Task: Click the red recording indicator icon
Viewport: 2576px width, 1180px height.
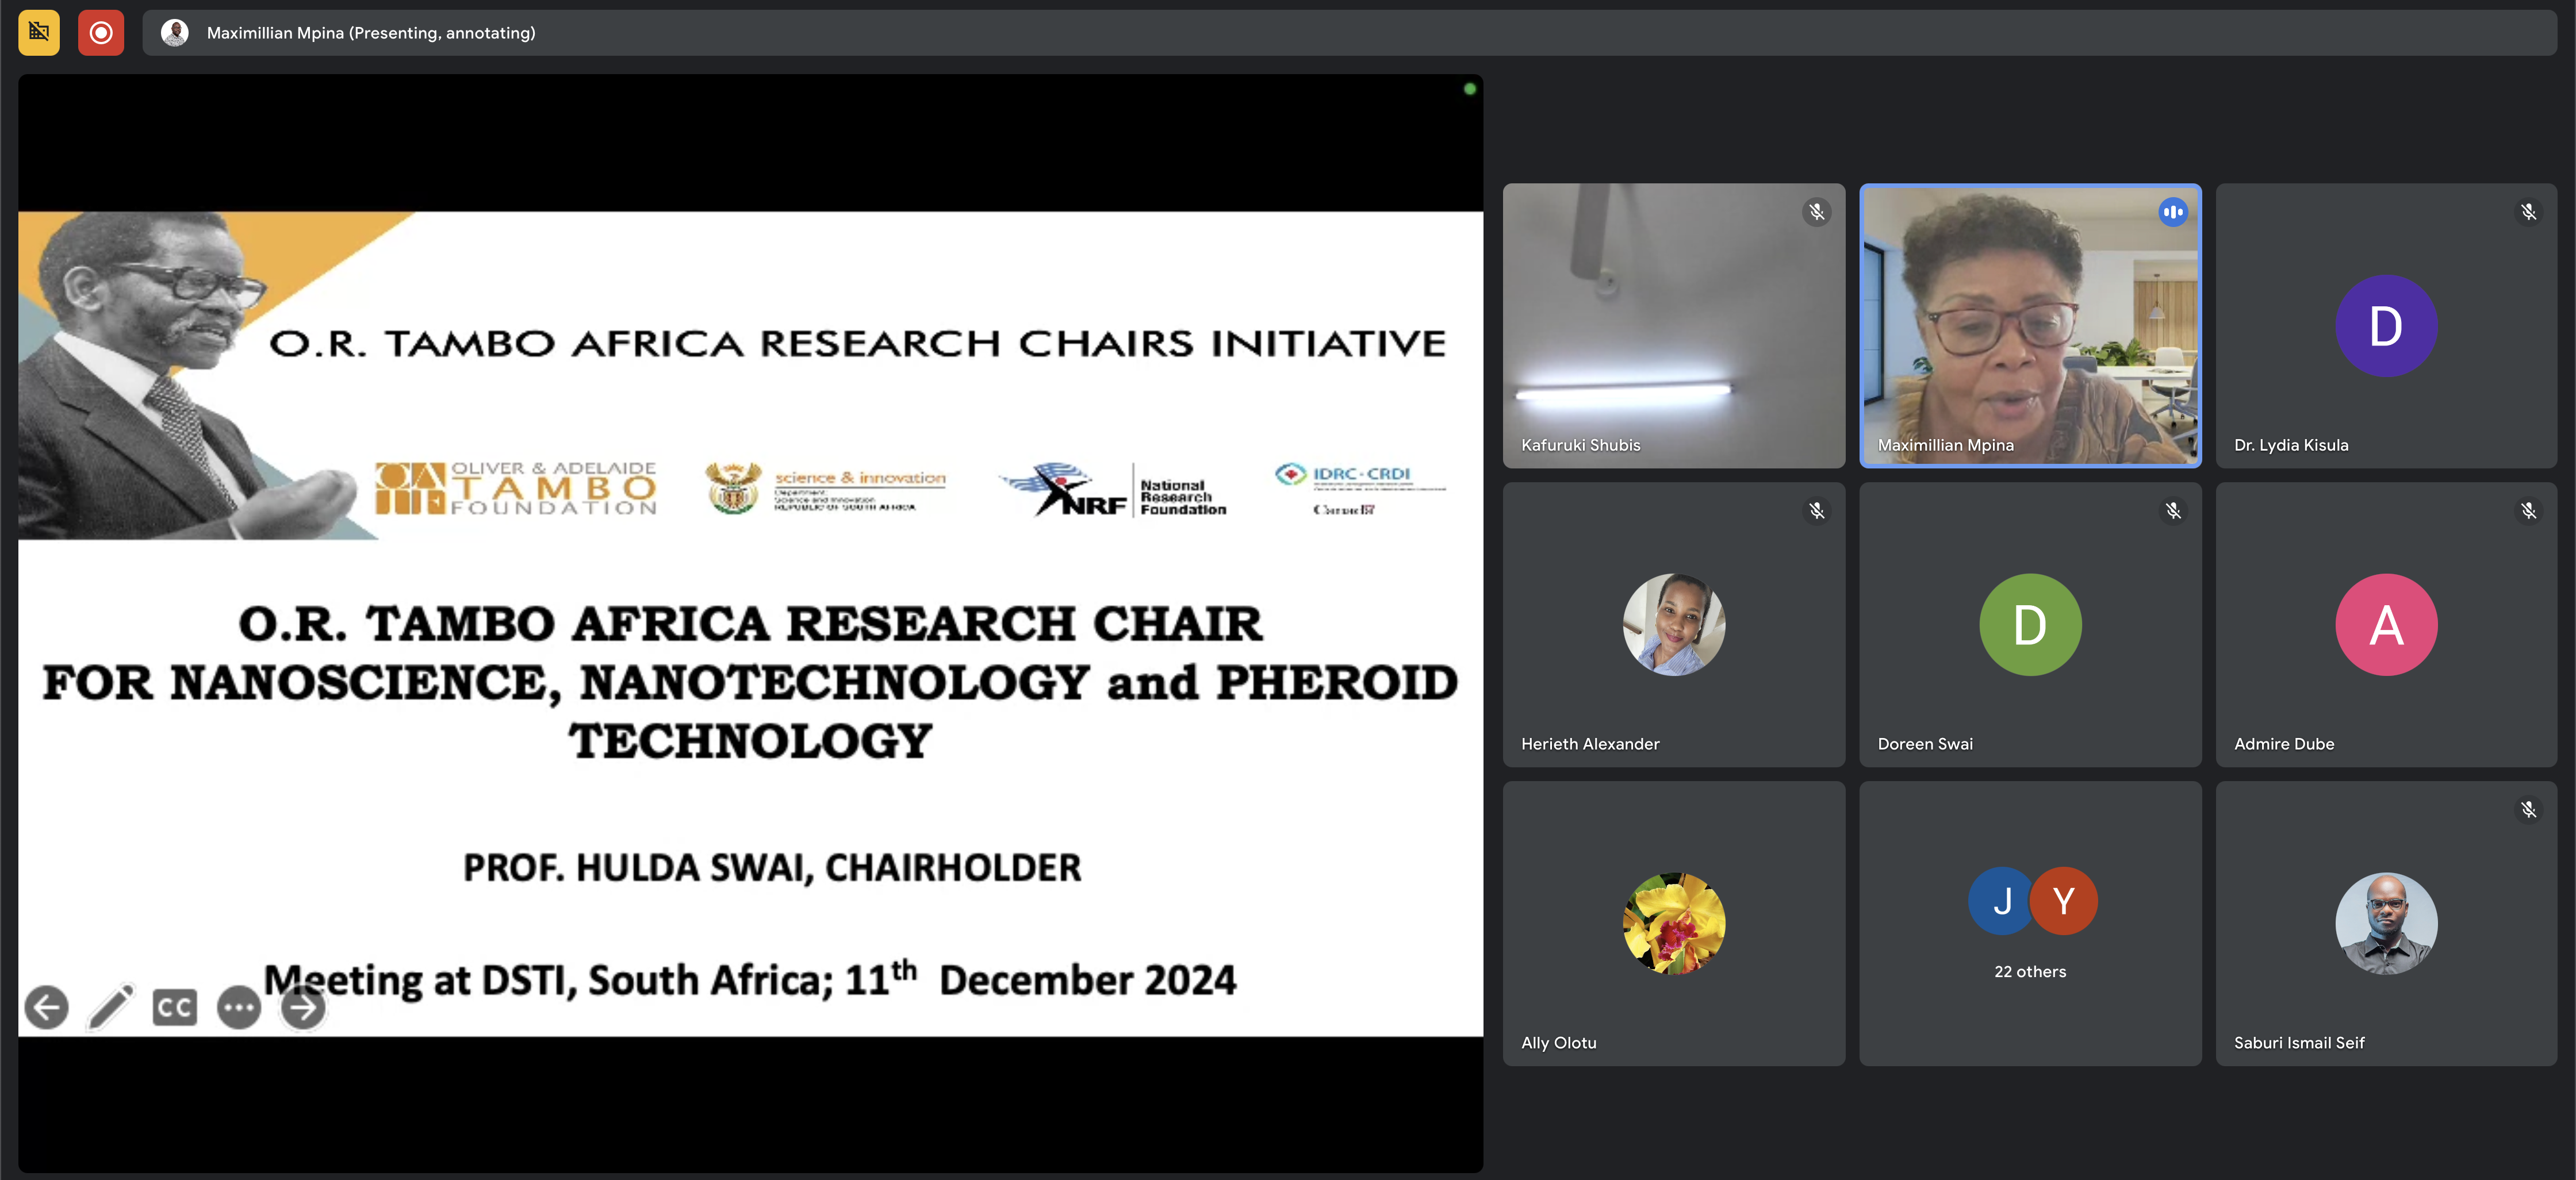Action: click(x=101, y=32)
